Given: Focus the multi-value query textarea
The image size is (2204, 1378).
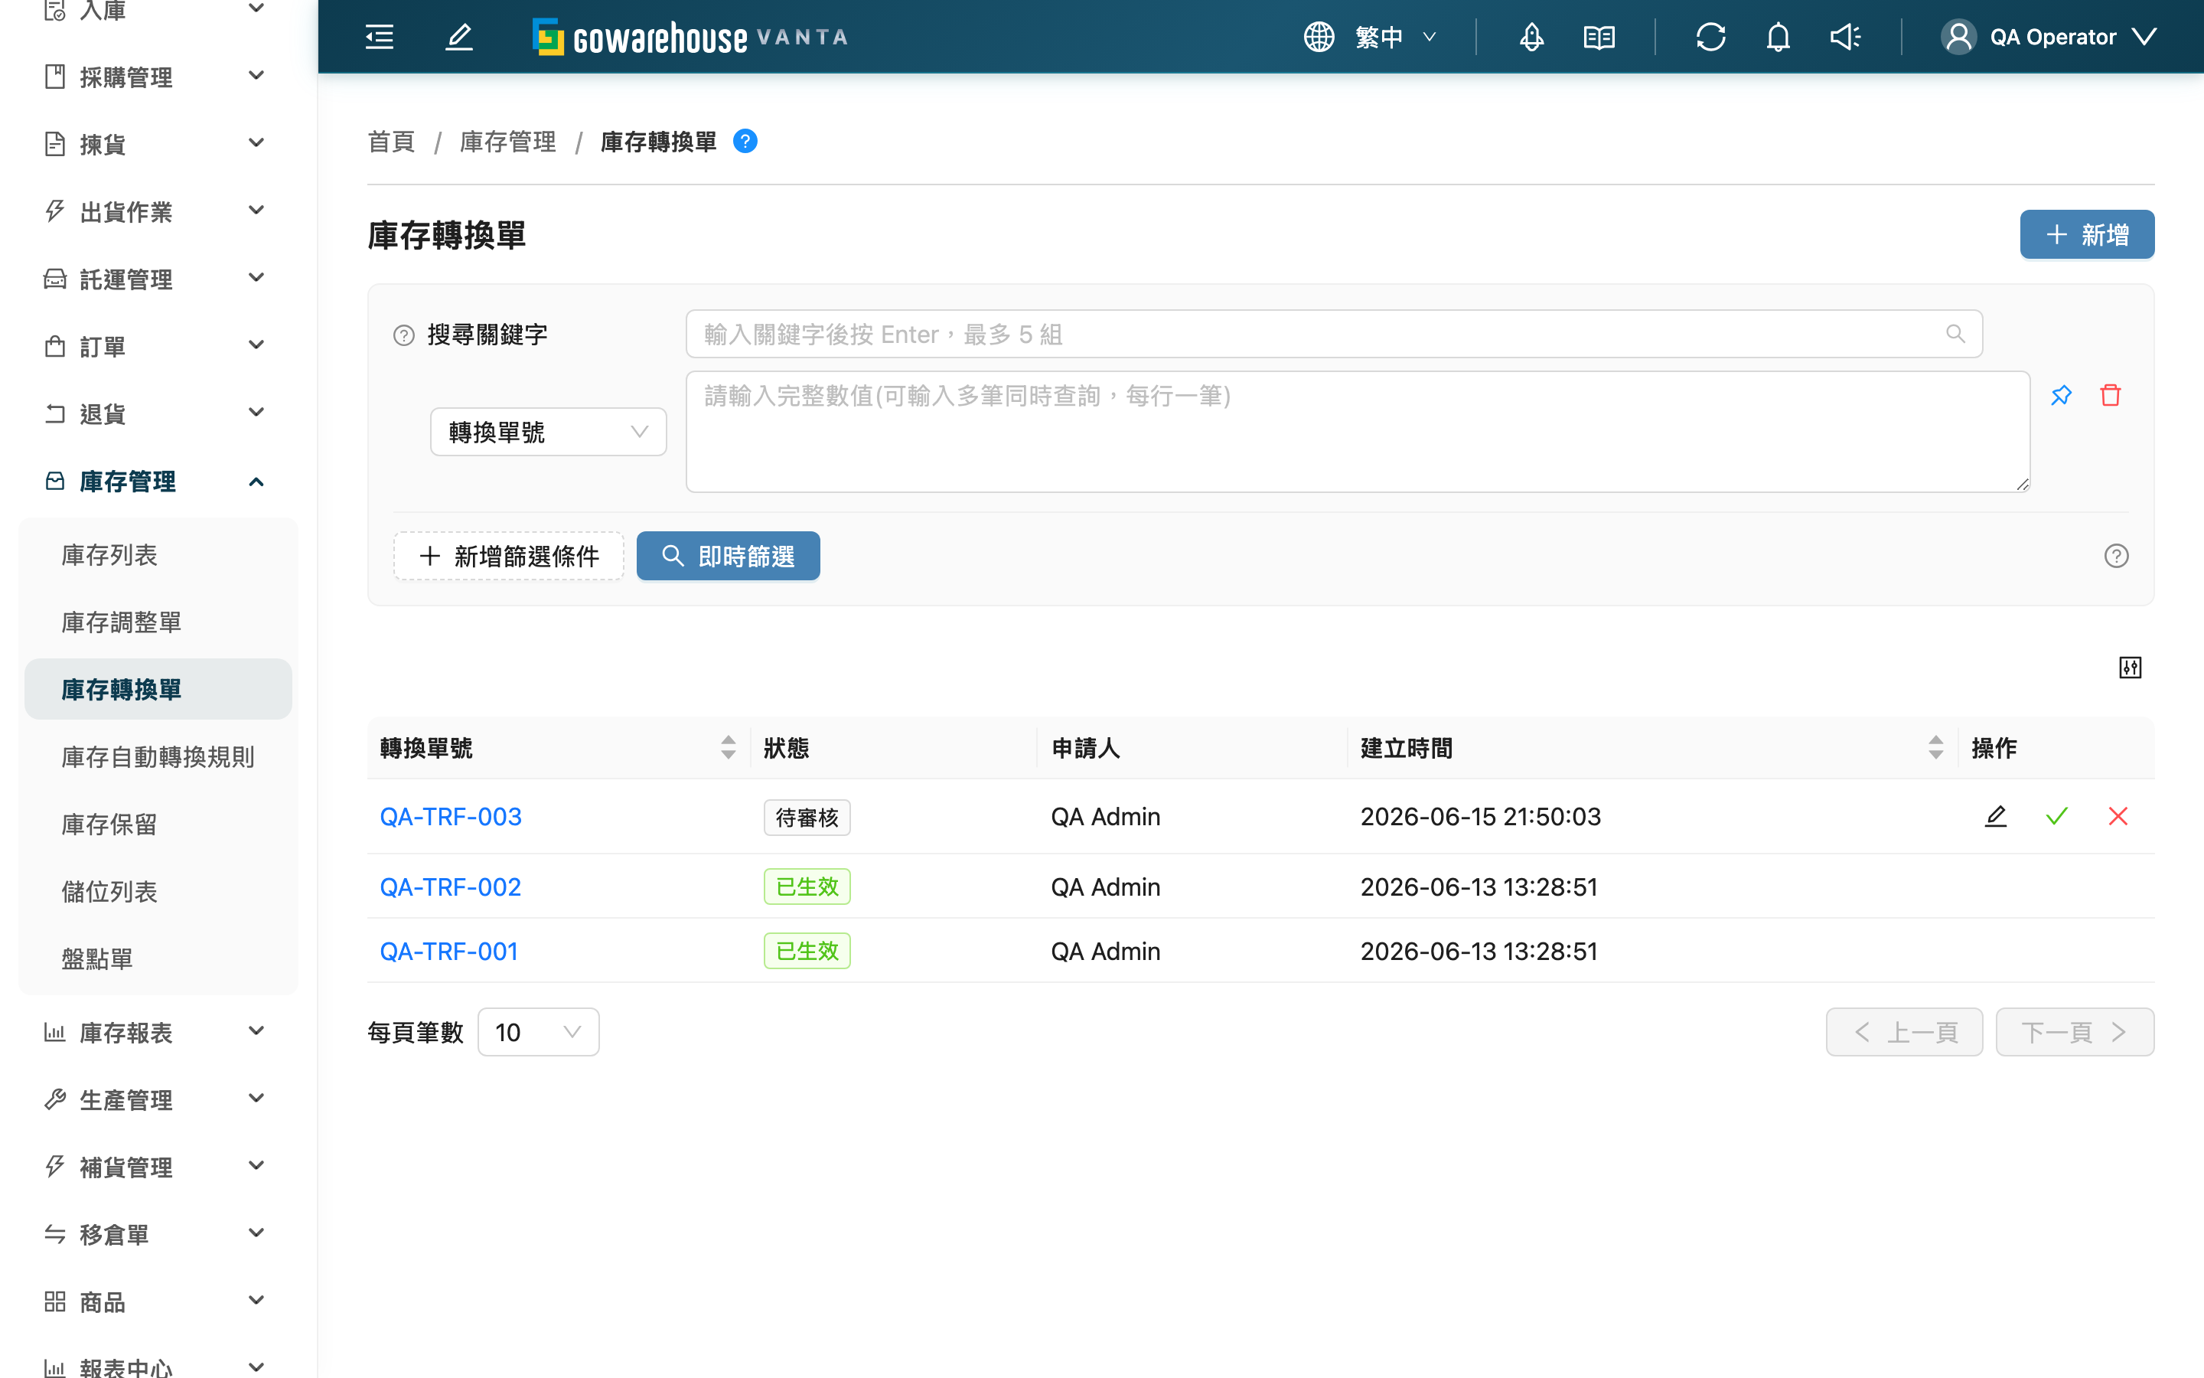Looking at the screenshot, I should point(1358,432).
